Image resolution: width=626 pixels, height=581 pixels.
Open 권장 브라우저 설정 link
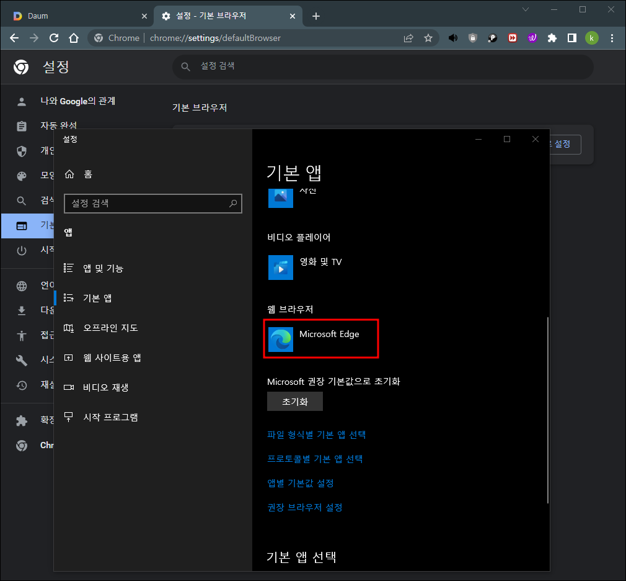[x=305, y=507]
